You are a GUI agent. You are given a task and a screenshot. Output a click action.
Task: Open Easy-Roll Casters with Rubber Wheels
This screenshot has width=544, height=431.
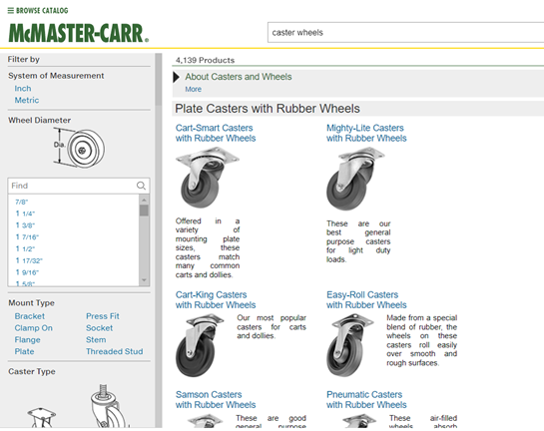[366, 300]
